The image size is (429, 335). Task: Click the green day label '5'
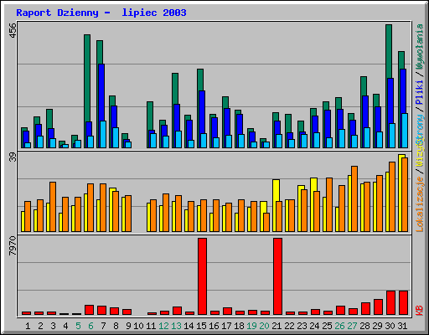click(x=78, y=326)
